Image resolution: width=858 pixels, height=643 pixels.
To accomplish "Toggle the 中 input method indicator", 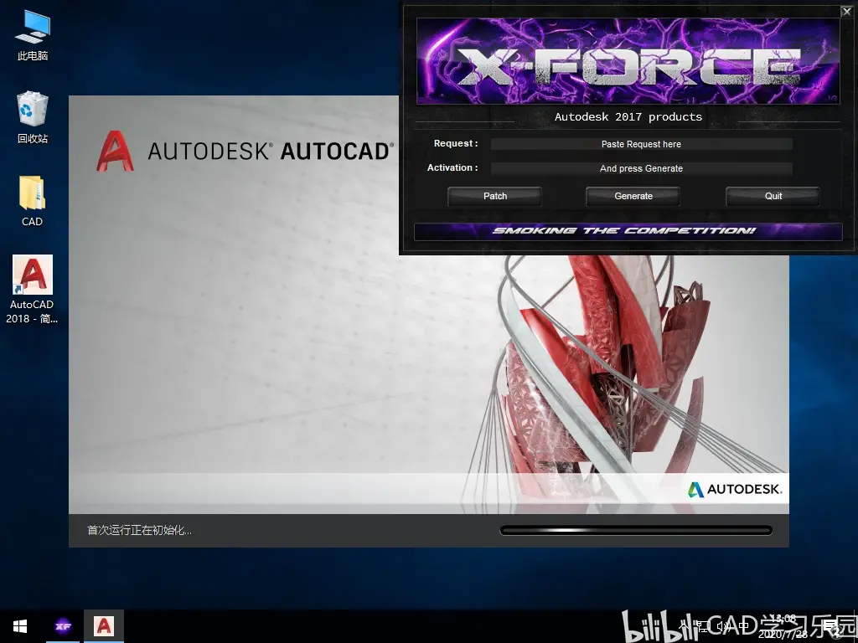I will pos(744,626).
